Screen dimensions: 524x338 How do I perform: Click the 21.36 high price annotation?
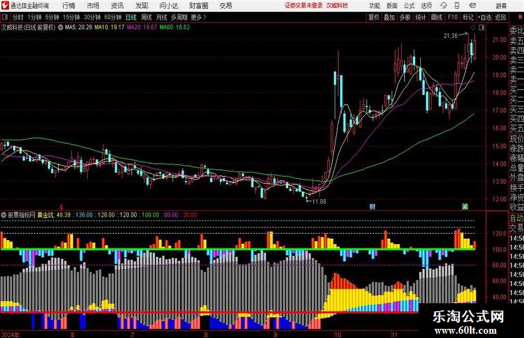pos(450,36)
